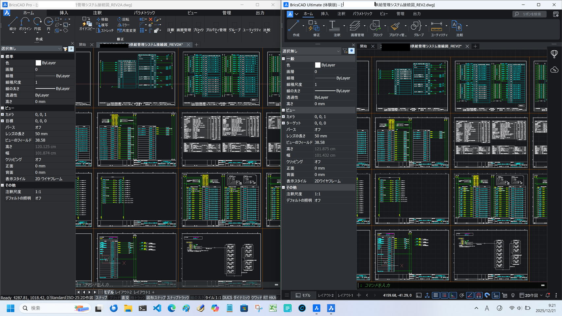
Task: Click the Guide Copy (ガイドコピー) tool icon
Action: (87, 23)
